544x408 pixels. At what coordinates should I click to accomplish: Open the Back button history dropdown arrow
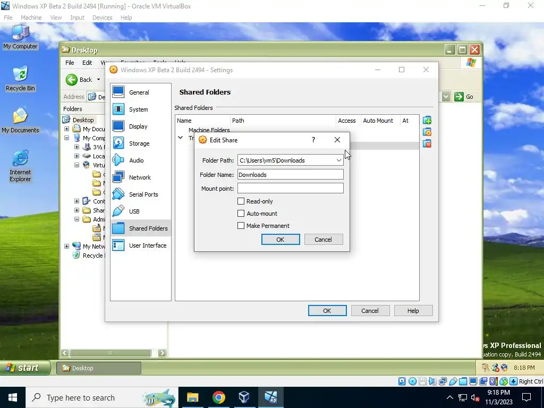pos(98,80)
